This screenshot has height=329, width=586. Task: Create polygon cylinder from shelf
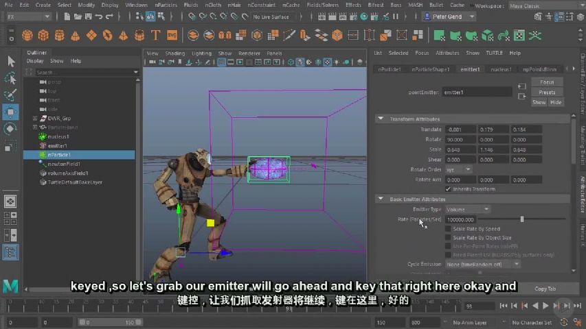pos(59,36)
